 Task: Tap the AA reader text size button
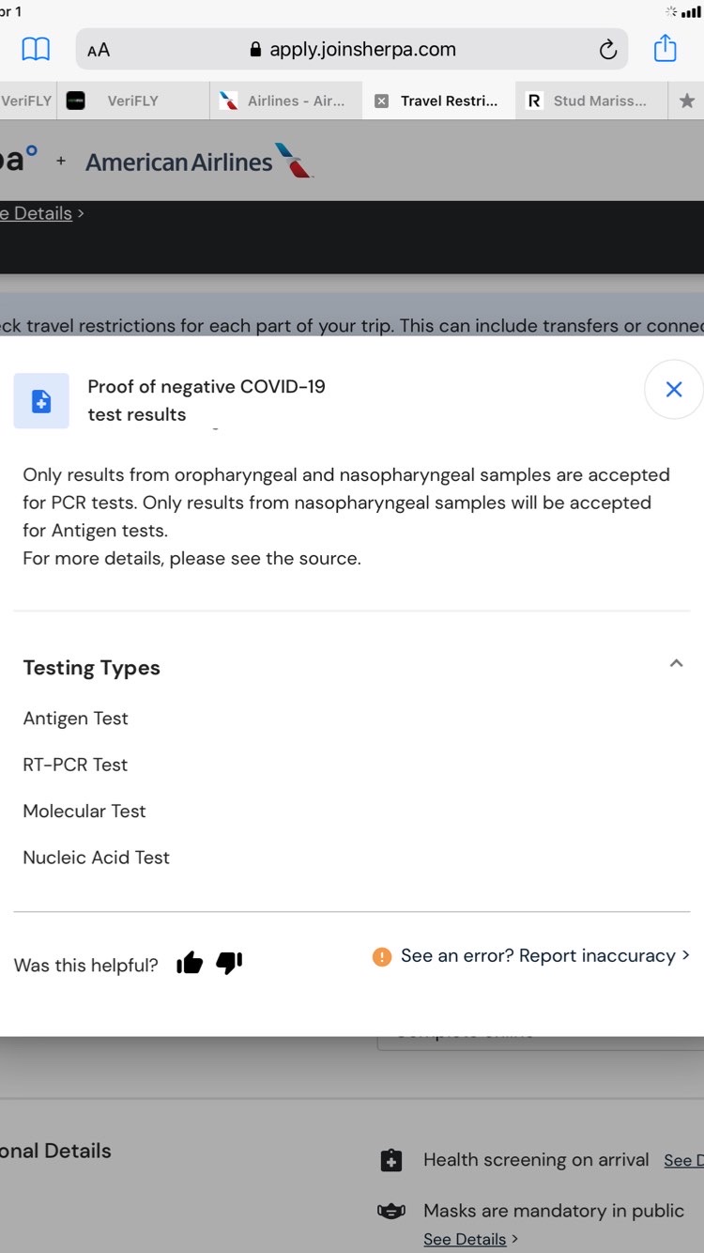click(x=99, y=50)
